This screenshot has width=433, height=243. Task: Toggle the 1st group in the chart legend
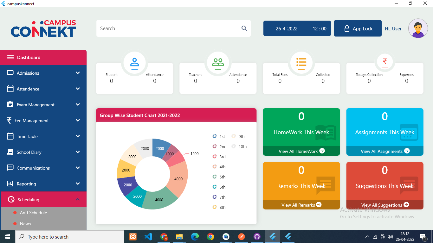[219, 136]
